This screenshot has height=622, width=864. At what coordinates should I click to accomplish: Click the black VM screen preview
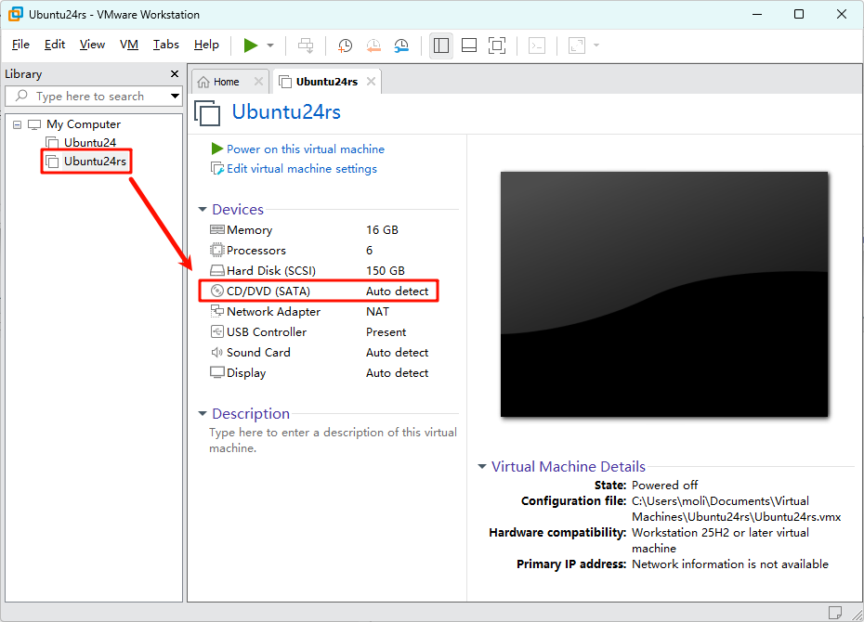[x=664, y=294]
